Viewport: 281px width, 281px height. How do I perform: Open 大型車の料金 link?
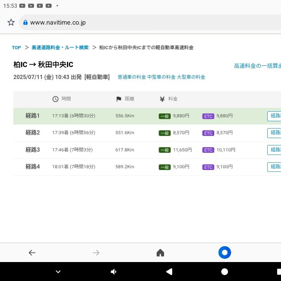(191, 77)
